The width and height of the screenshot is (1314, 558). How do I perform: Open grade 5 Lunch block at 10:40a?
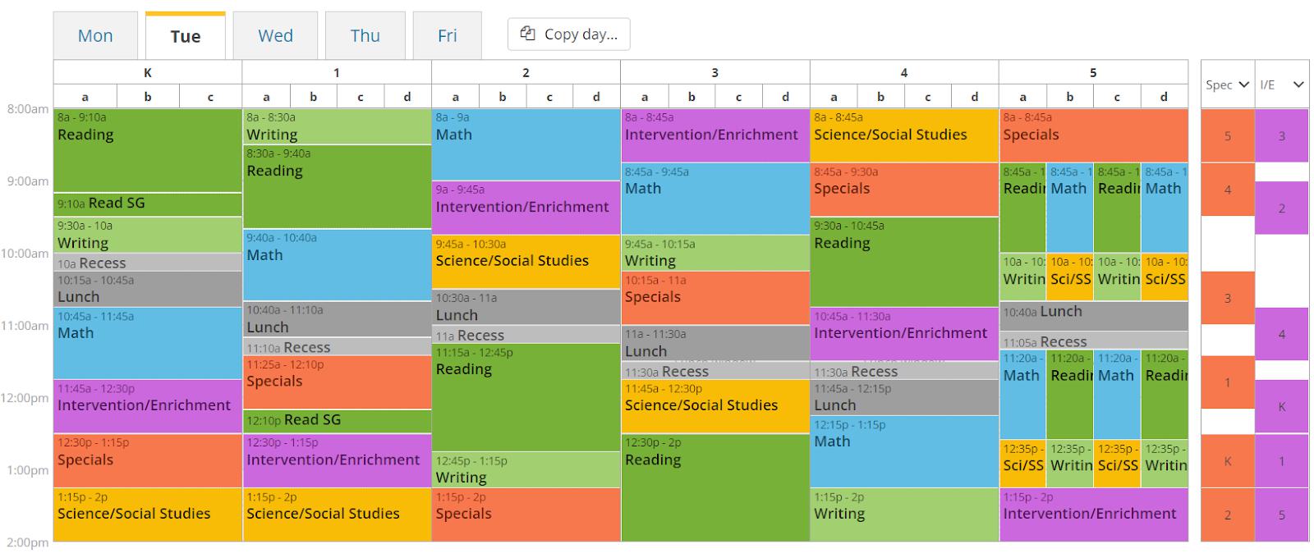(1094, 316)
